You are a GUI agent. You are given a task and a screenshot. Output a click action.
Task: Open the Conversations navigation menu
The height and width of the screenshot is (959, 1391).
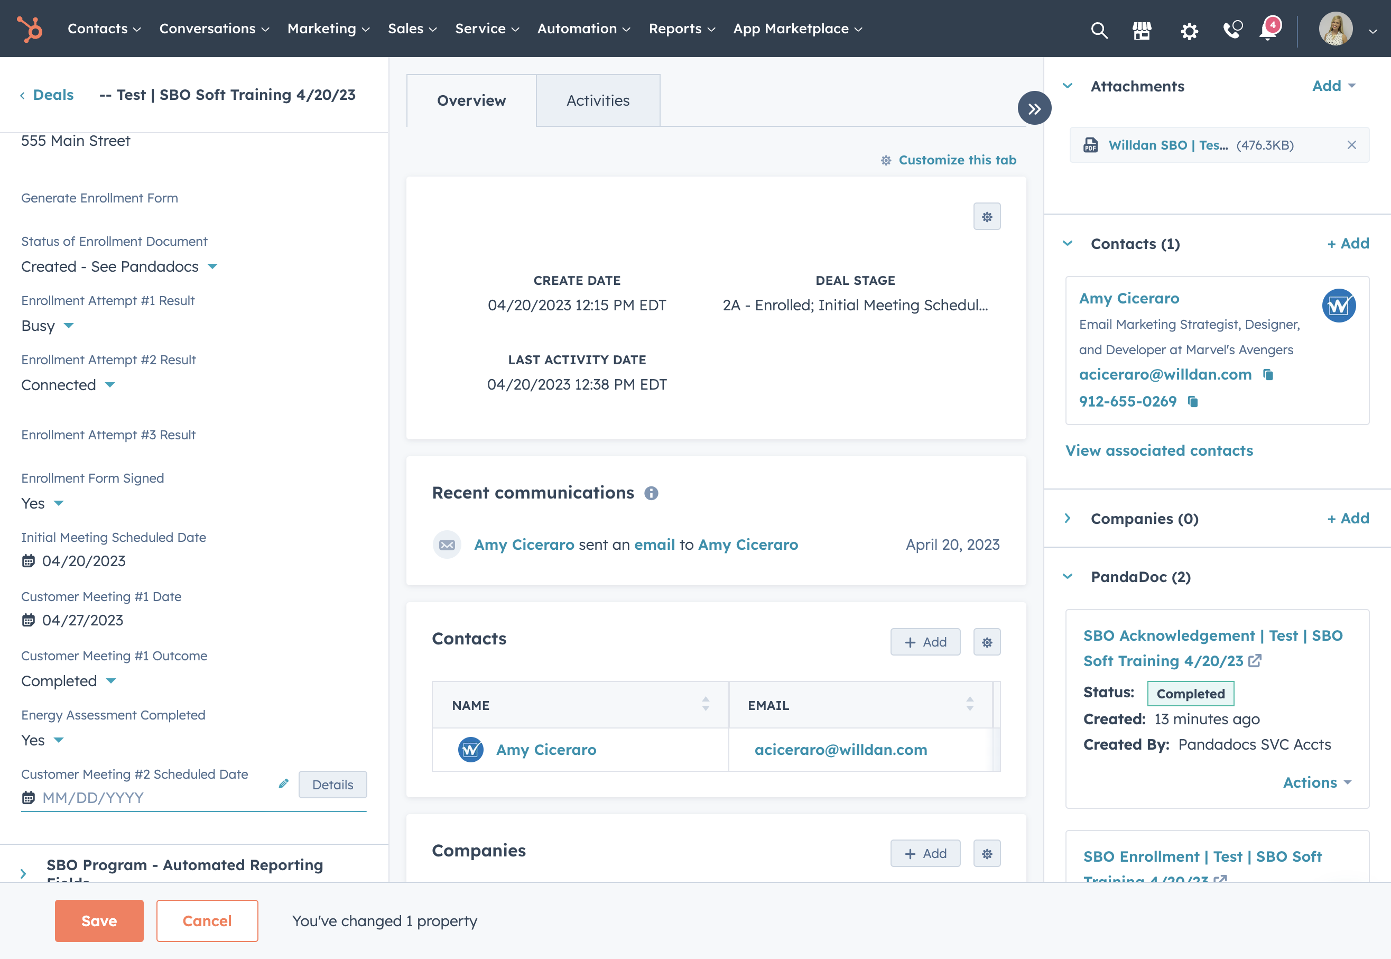click(214, 29)
